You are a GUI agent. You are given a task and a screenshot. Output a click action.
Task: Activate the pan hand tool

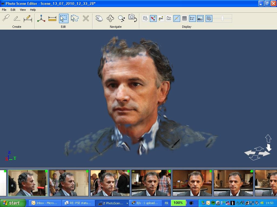point(99,18)
